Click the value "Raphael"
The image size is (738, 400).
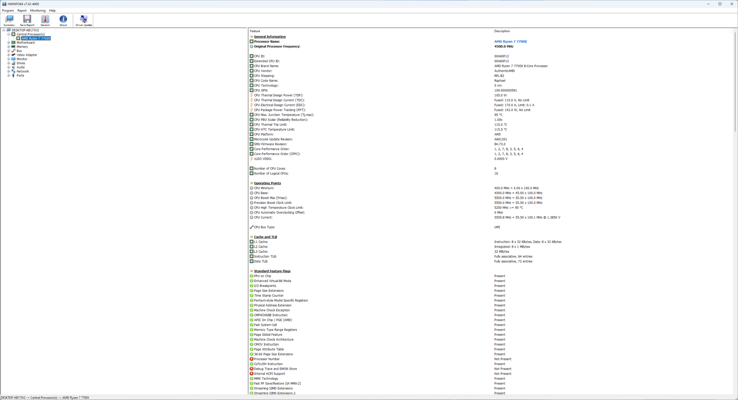pyautogui.click(x=500, y=81)
